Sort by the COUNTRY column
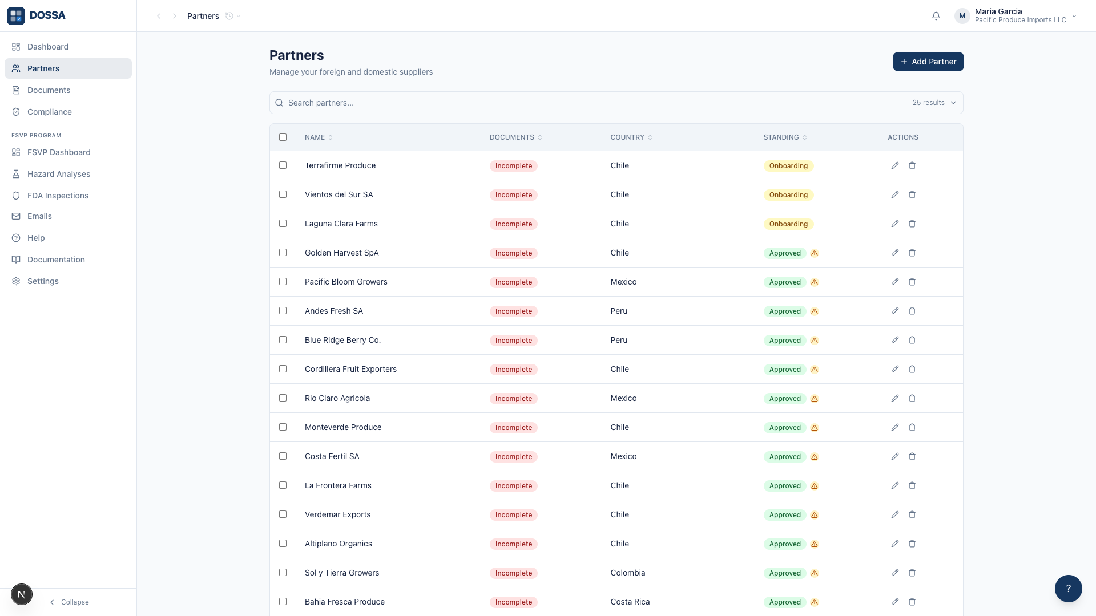 631,137
